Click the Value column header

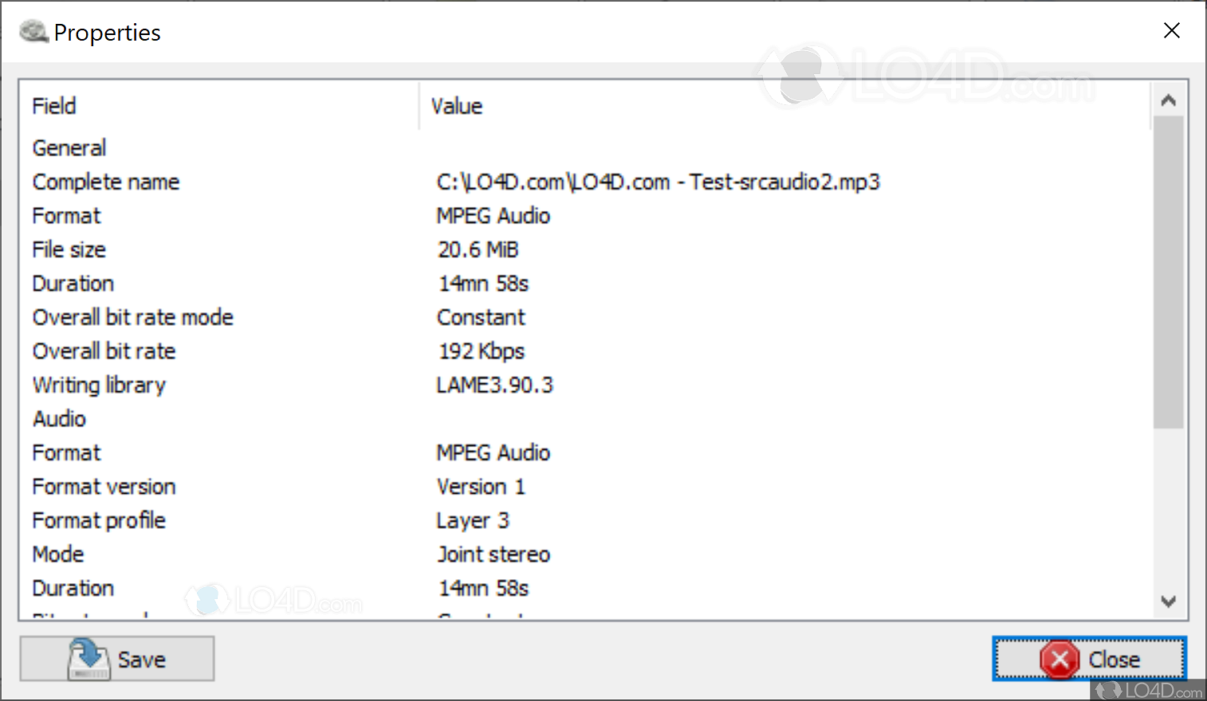(456, 106)
